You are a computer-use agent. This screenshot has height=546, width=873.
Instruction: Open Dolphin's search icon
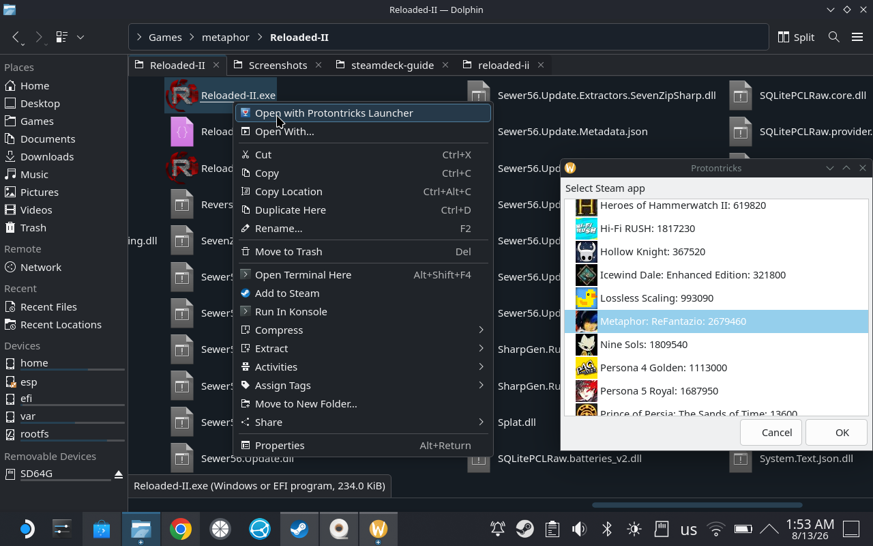pos(833,37)
